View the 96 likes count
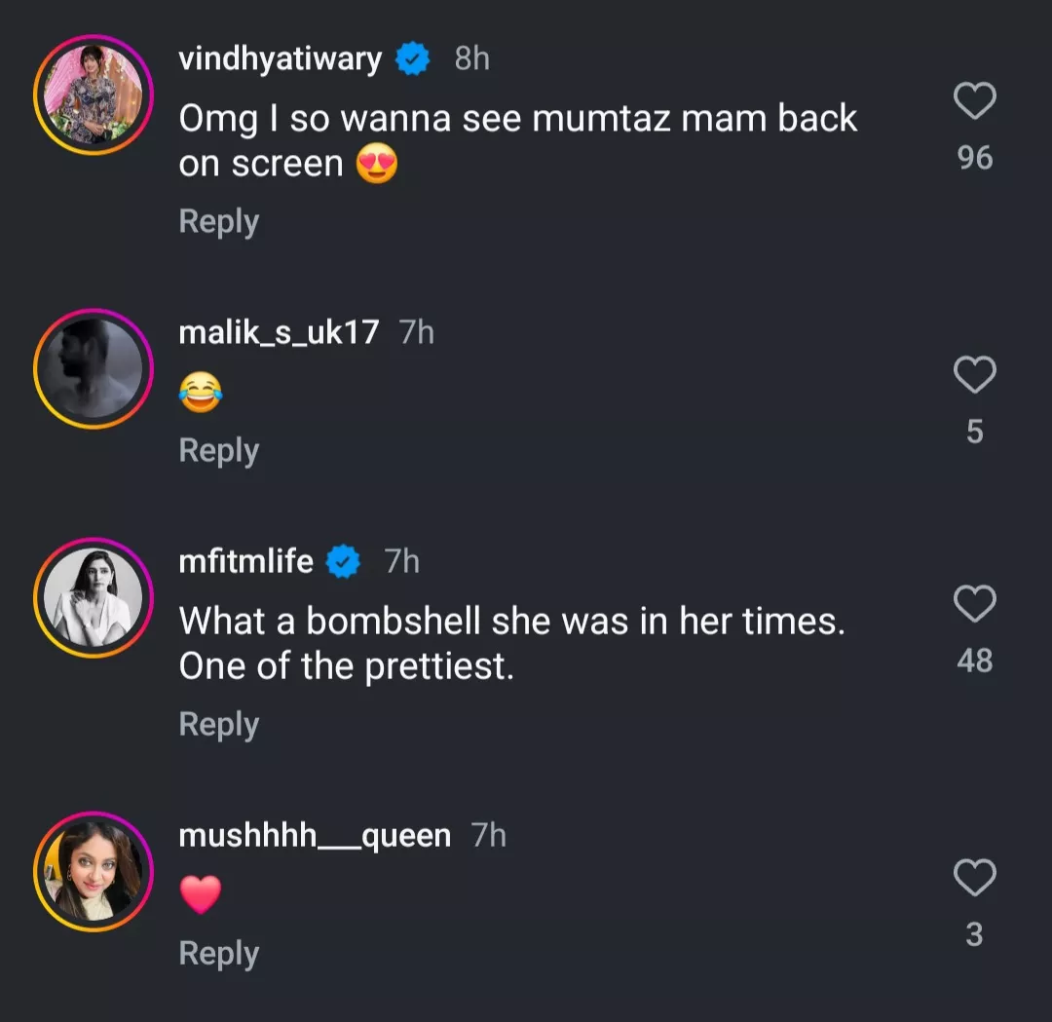 (974, 158)
